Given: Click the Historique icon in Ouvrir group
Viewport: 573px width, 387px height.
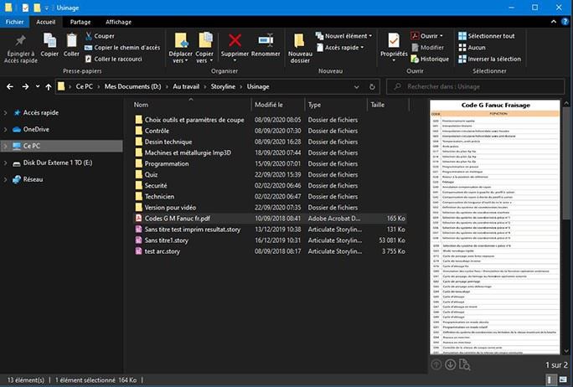Looking at the screenshot, I should (x=415, y=59).
